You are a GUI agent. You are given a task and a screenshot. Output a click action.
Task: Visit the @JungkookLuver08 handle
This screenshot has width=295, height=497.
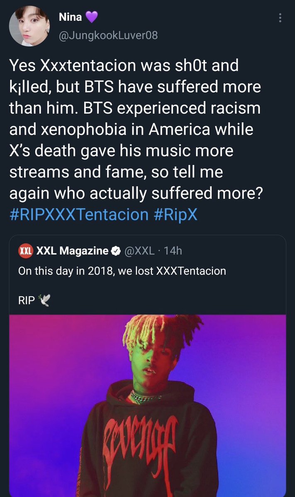tap(108, 36)
